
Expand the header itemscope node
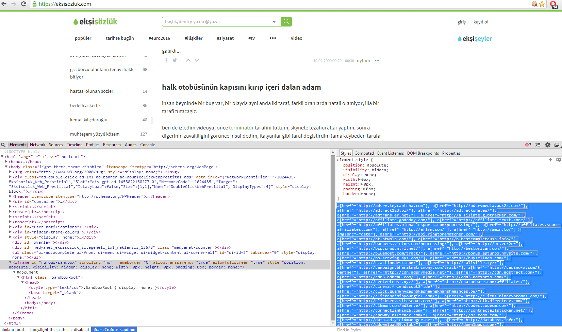(10, 196)
